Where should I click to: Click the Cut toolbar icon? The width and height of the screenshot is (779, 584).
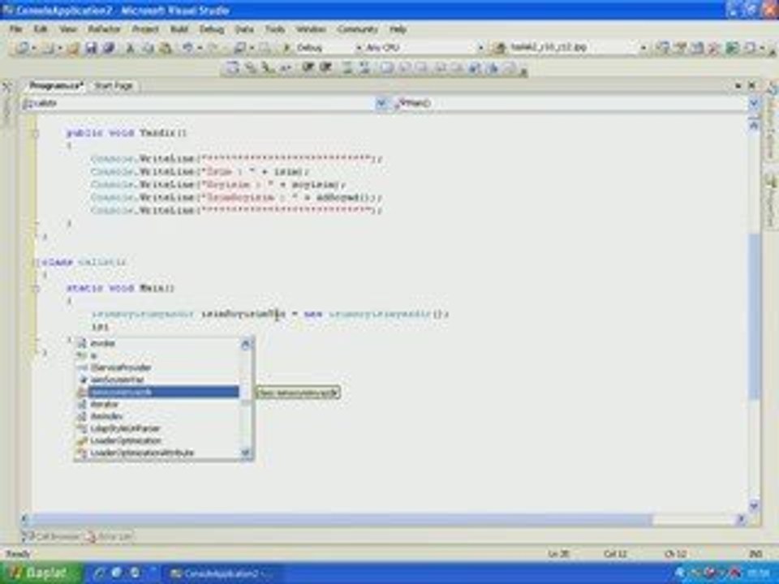coord(130,48)
